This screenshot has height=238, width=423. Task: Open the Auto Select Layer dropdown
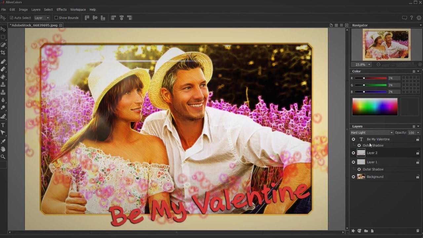click(42, 18)
